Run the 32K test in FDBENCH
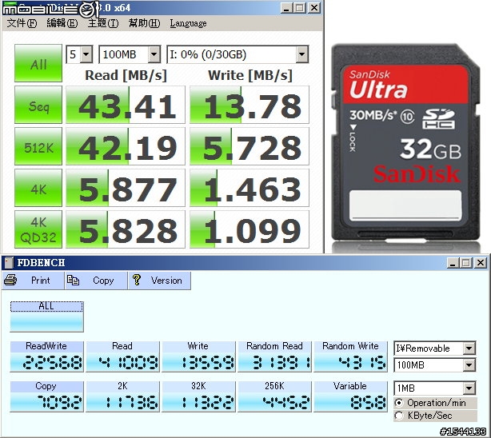491x438 pixels. pos(198,396)
